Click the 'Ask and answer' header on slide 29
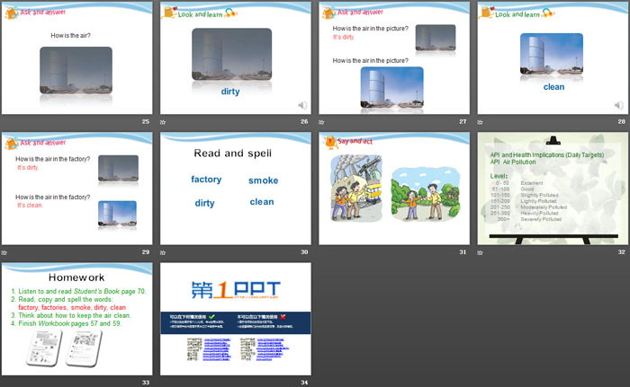Viewport: 630px width, 387px height. [42, 142]
